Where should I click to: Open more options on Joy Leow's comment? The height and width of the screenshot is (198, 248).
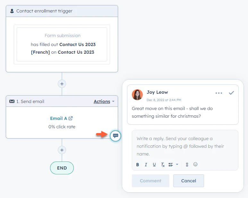(219, 93)
